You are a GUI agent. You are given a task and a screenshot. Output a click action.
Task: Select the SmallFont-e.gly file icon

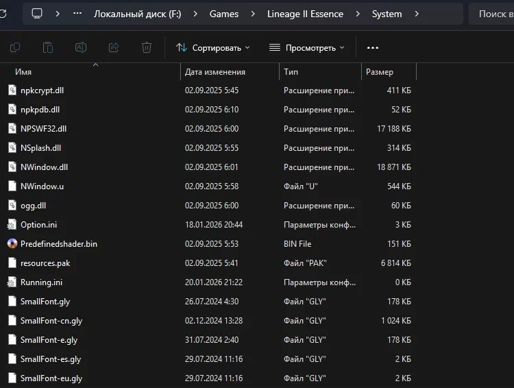pyautogui.click(x=12, y=339)
